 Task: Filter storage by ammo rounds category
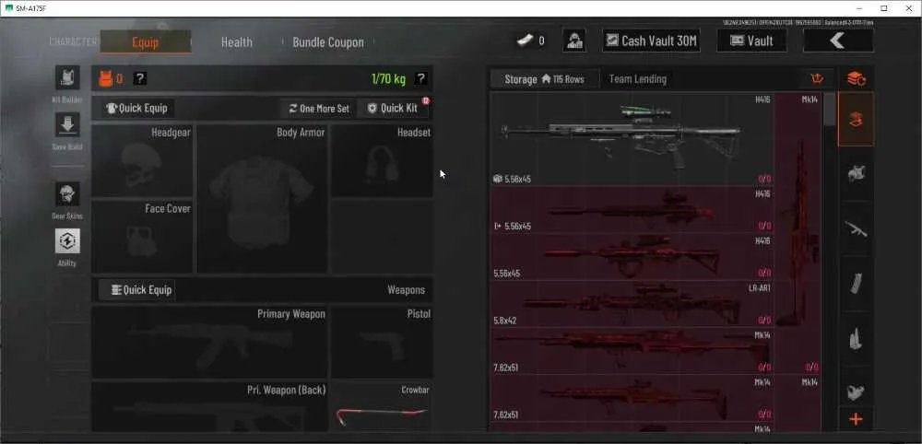856,339
